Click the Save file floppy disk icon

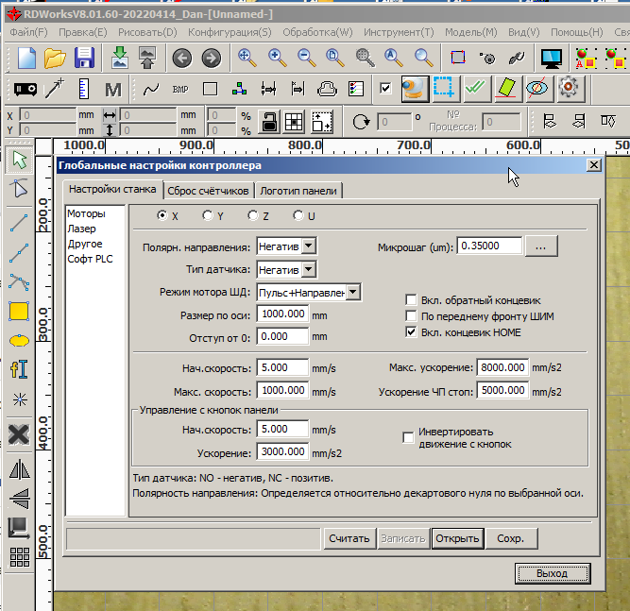tap(84, 57)
